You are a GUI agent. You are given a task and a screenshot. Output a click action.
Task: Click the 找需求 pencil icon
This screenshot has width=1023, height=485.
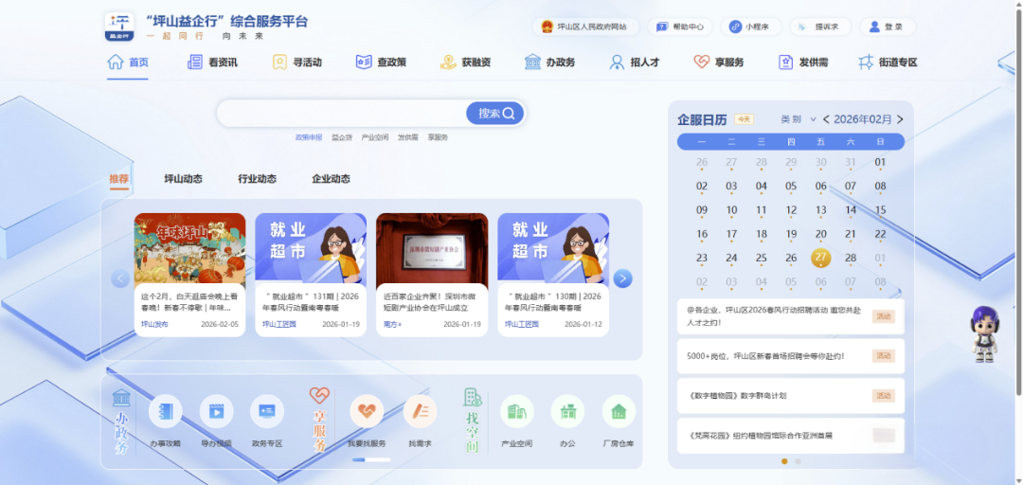pos(420,412)
